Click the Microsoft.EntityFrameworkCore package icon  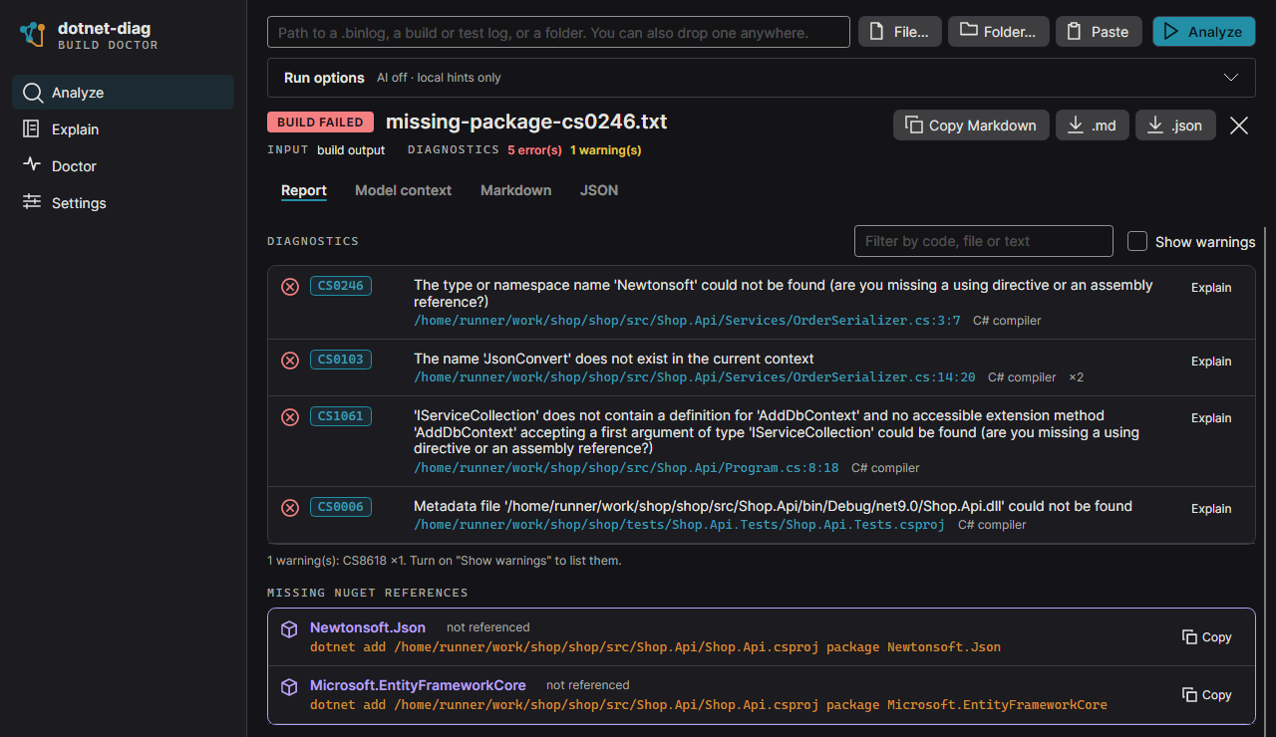click(x=289, y=687)
